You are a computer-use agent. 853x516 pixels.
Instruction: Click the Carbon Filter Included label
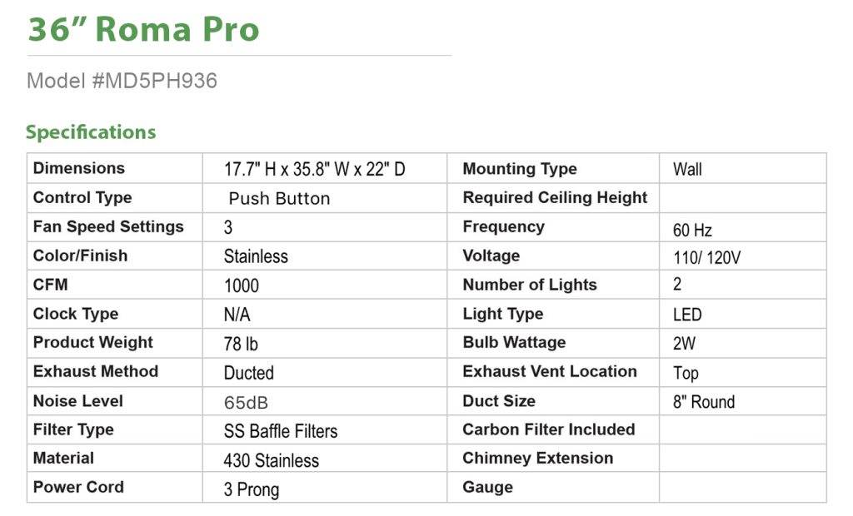pyautogui.click(x=549, y=429)
